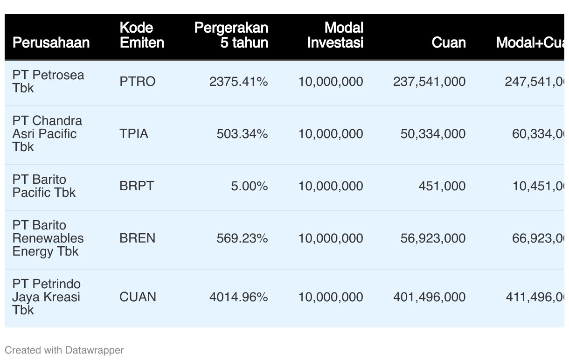Viewport: 569px width, 361px height.
Task: Select the Modal Investasi column header
Action: [x=335, y=35]
